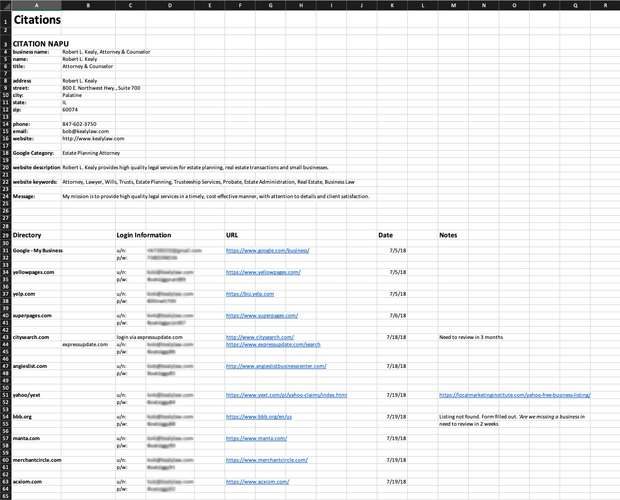Open the yellowpages.com hyperlink
Screen dimensions: 620x500
(x=263, y=272)
